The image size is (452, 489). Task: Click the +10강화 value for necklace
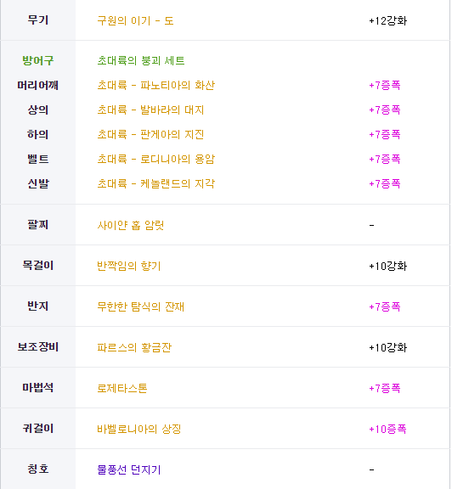tap(388, 266)
